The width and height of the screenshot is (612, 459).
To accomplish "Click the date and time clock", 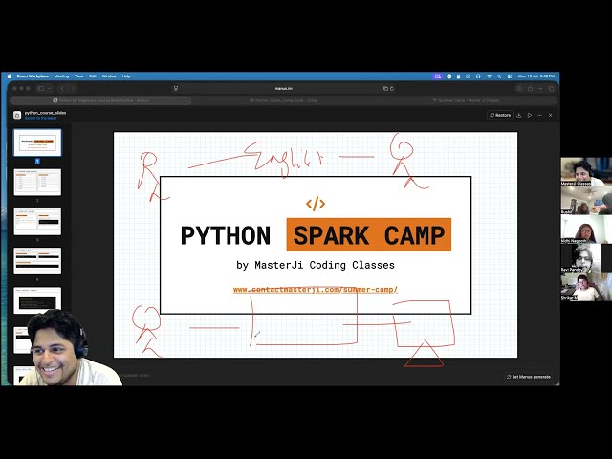I will point(536,76).
